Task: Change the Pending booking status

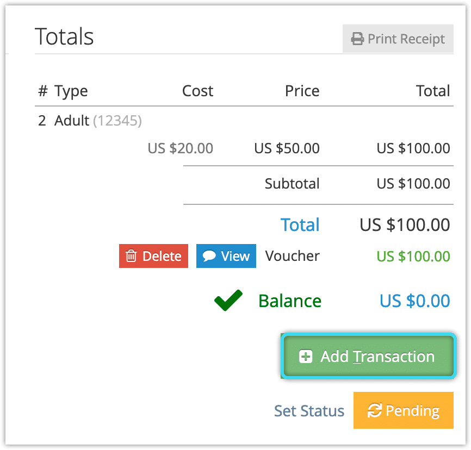Action: click(x=404, y=410)
